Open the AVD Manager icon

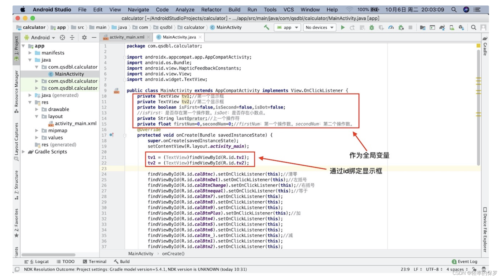point(452,27)
